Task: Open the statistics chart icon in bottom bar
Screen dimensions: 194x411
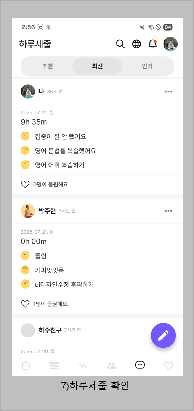Action: [83, 366]
